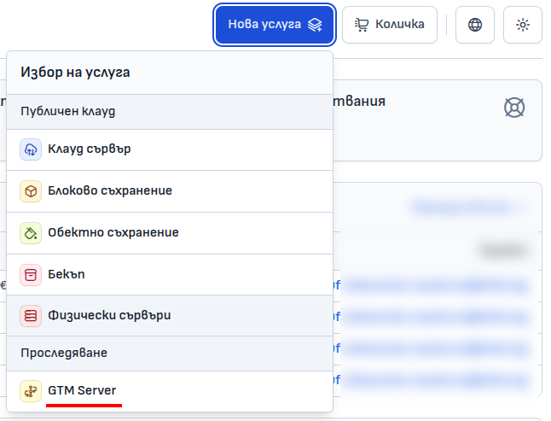Viewport: 551px width, 421px height.
Task: Choose the Физически сървъри option
Action: (x=109, y=315)
